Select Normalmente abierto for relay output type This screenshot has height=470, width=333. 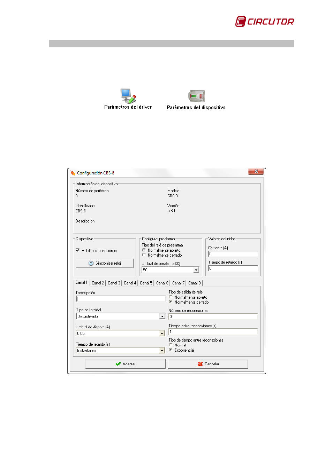tap(171, 297)
